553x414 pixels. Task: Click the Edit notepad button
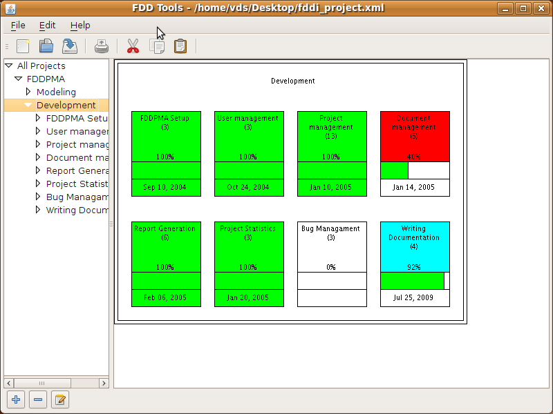pyautogui.click(x=60, y=400)
